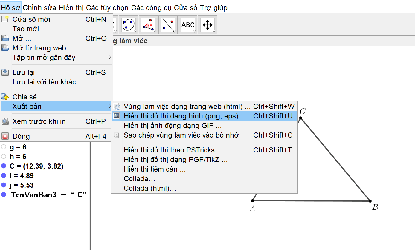The image size is (415, 250).
Task: Click the print preview icon beside Xem trước khi in
Action: [5, 121]
